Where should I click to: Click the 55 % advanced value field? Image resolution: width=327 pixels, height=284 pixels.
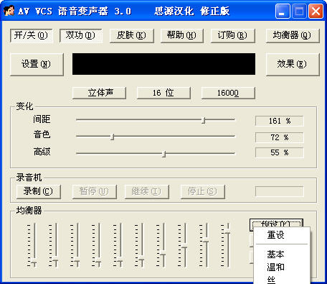coord(280,152)
